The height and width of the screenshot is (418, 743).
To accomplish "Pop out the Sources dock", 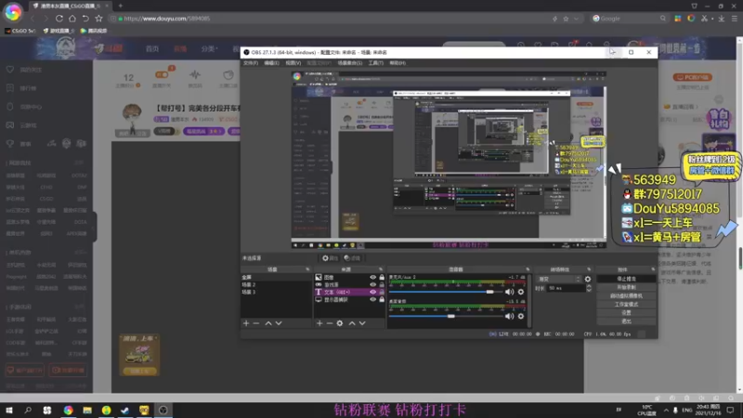I will coord(381,269).
